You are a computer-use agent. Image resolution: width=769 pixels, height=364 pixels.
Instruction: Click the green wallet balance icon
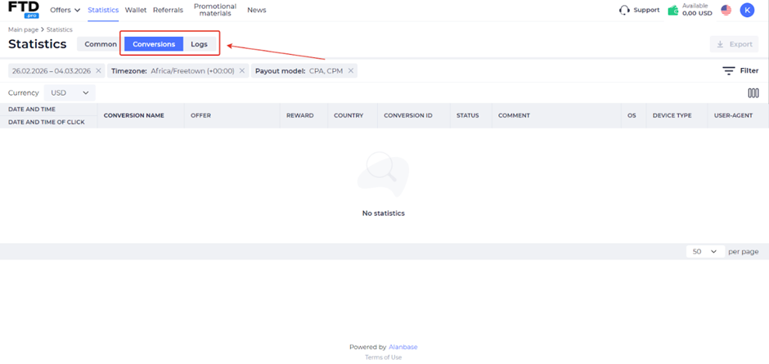click(x=673, y=11)
